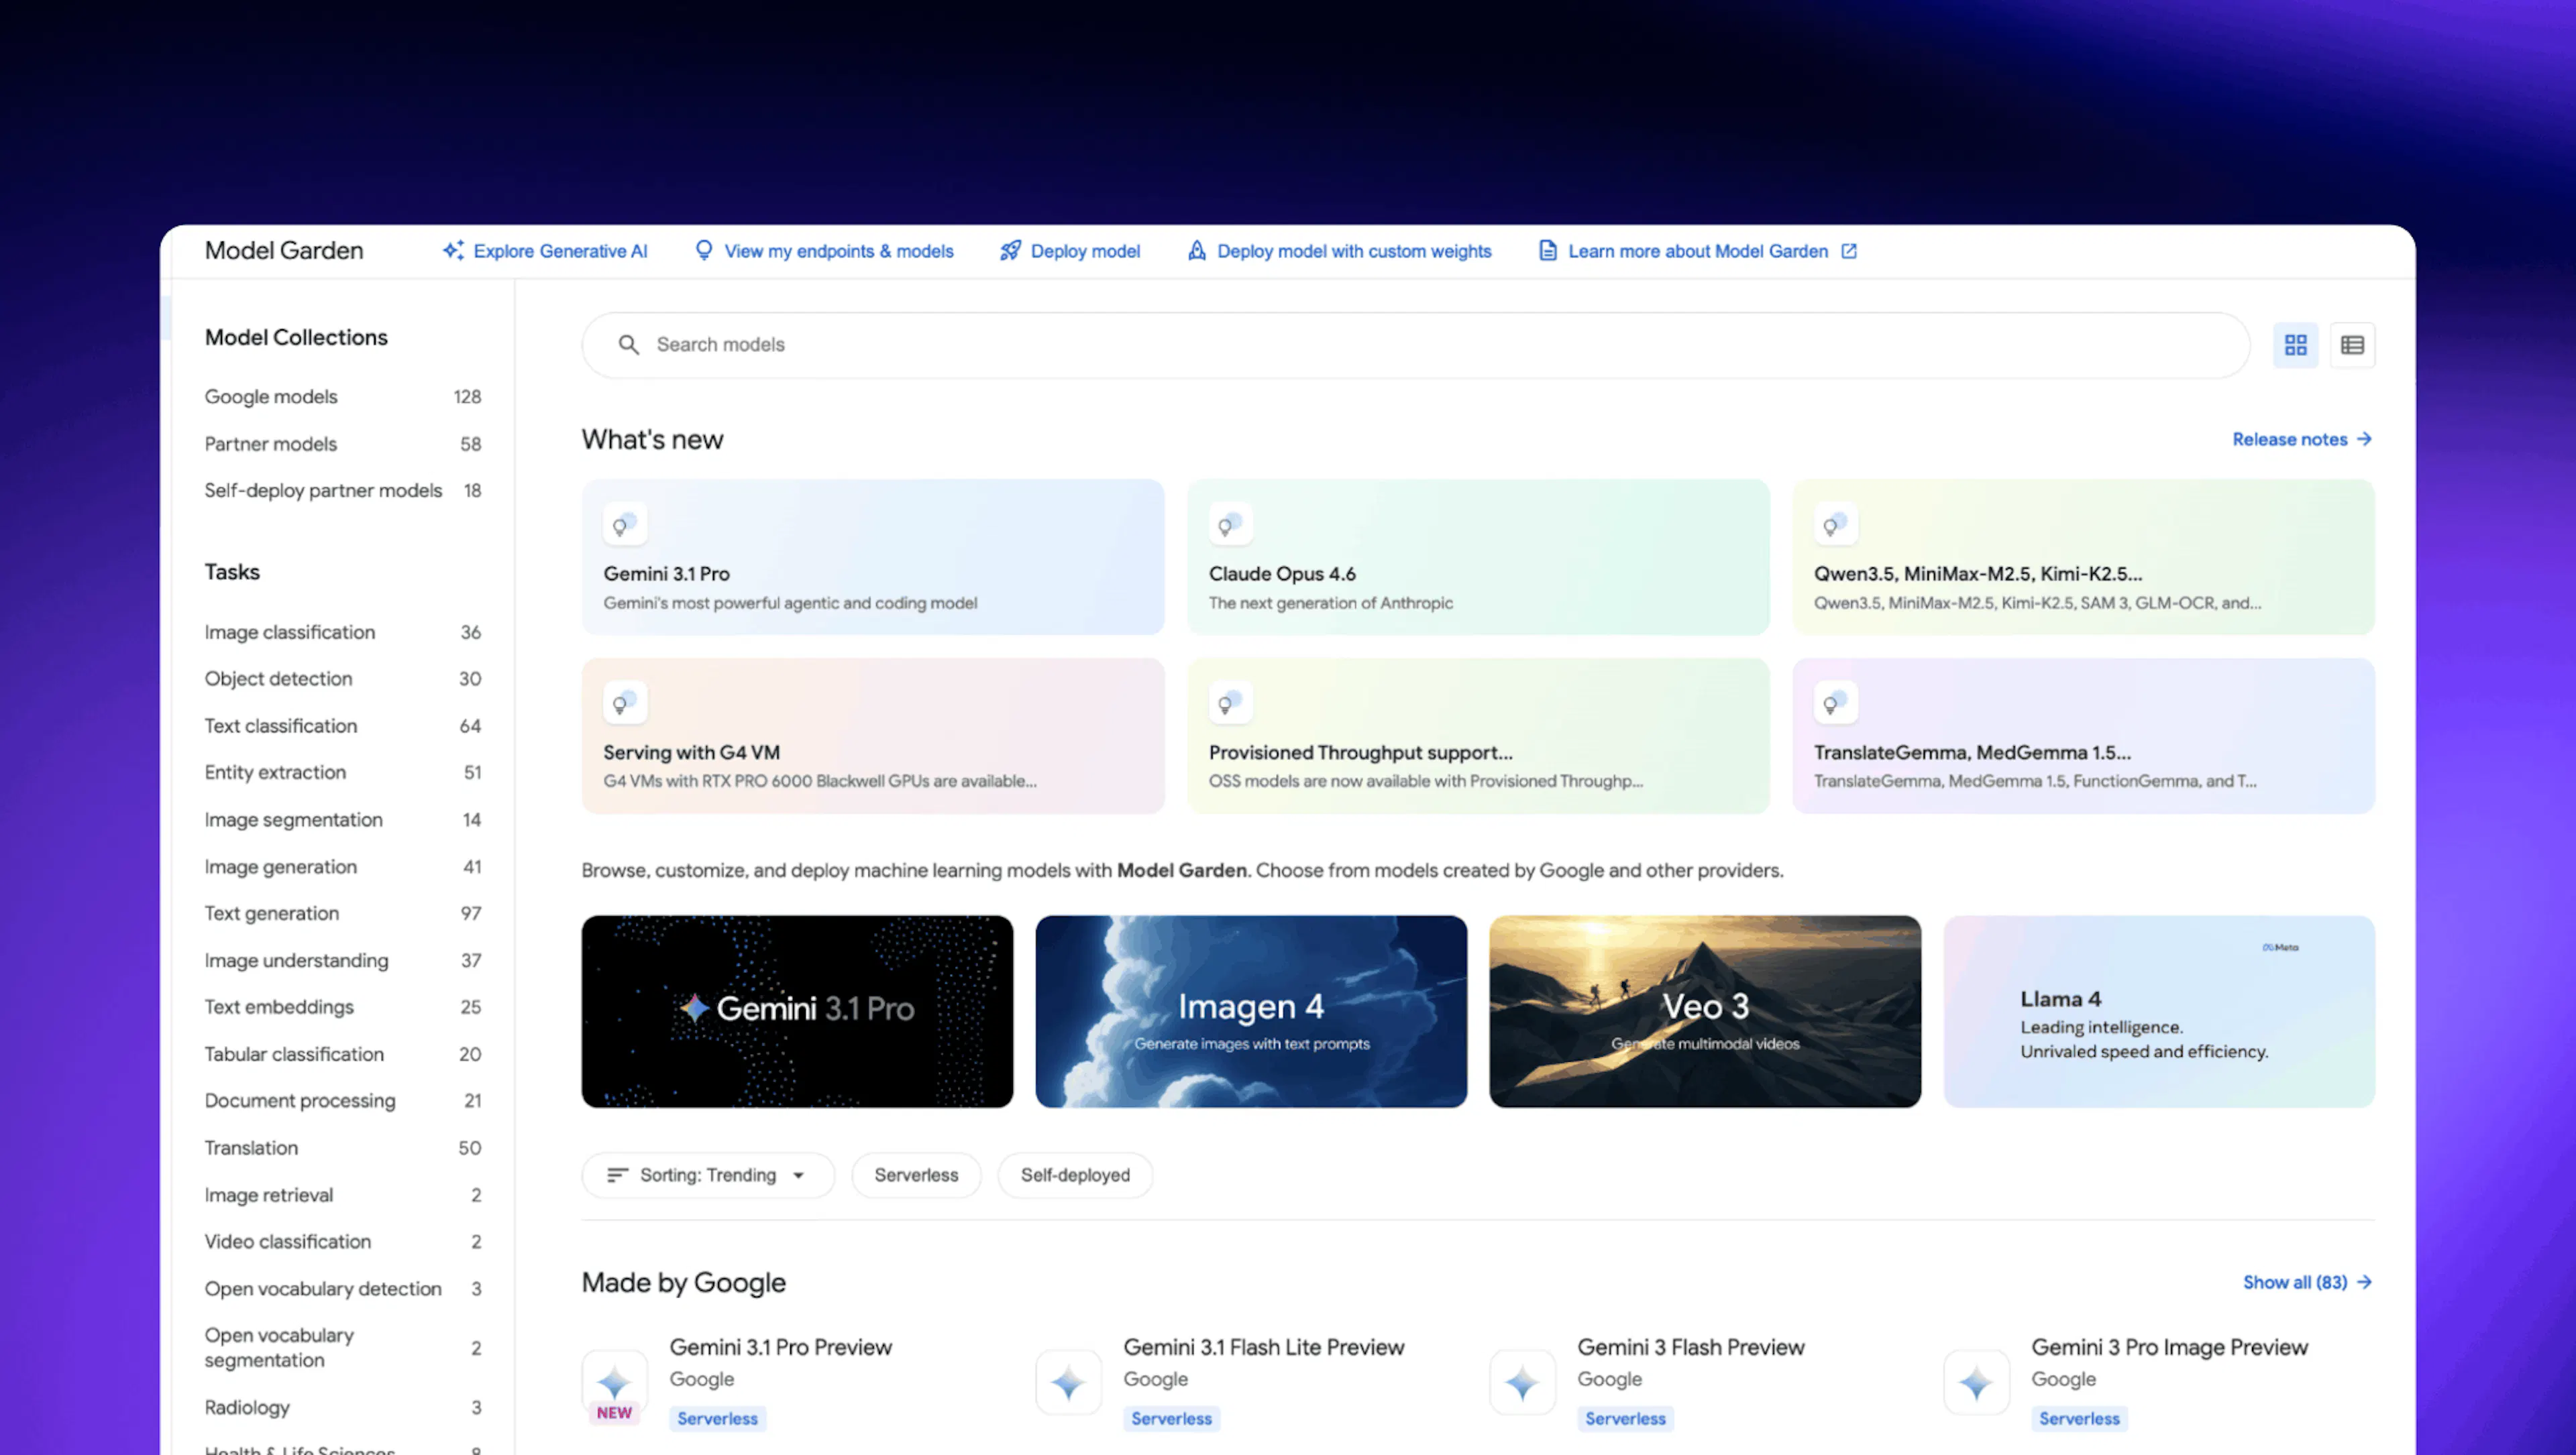Click the custom weights deploy icon
2576x1455 pixels.
[x=1196, y=251]
